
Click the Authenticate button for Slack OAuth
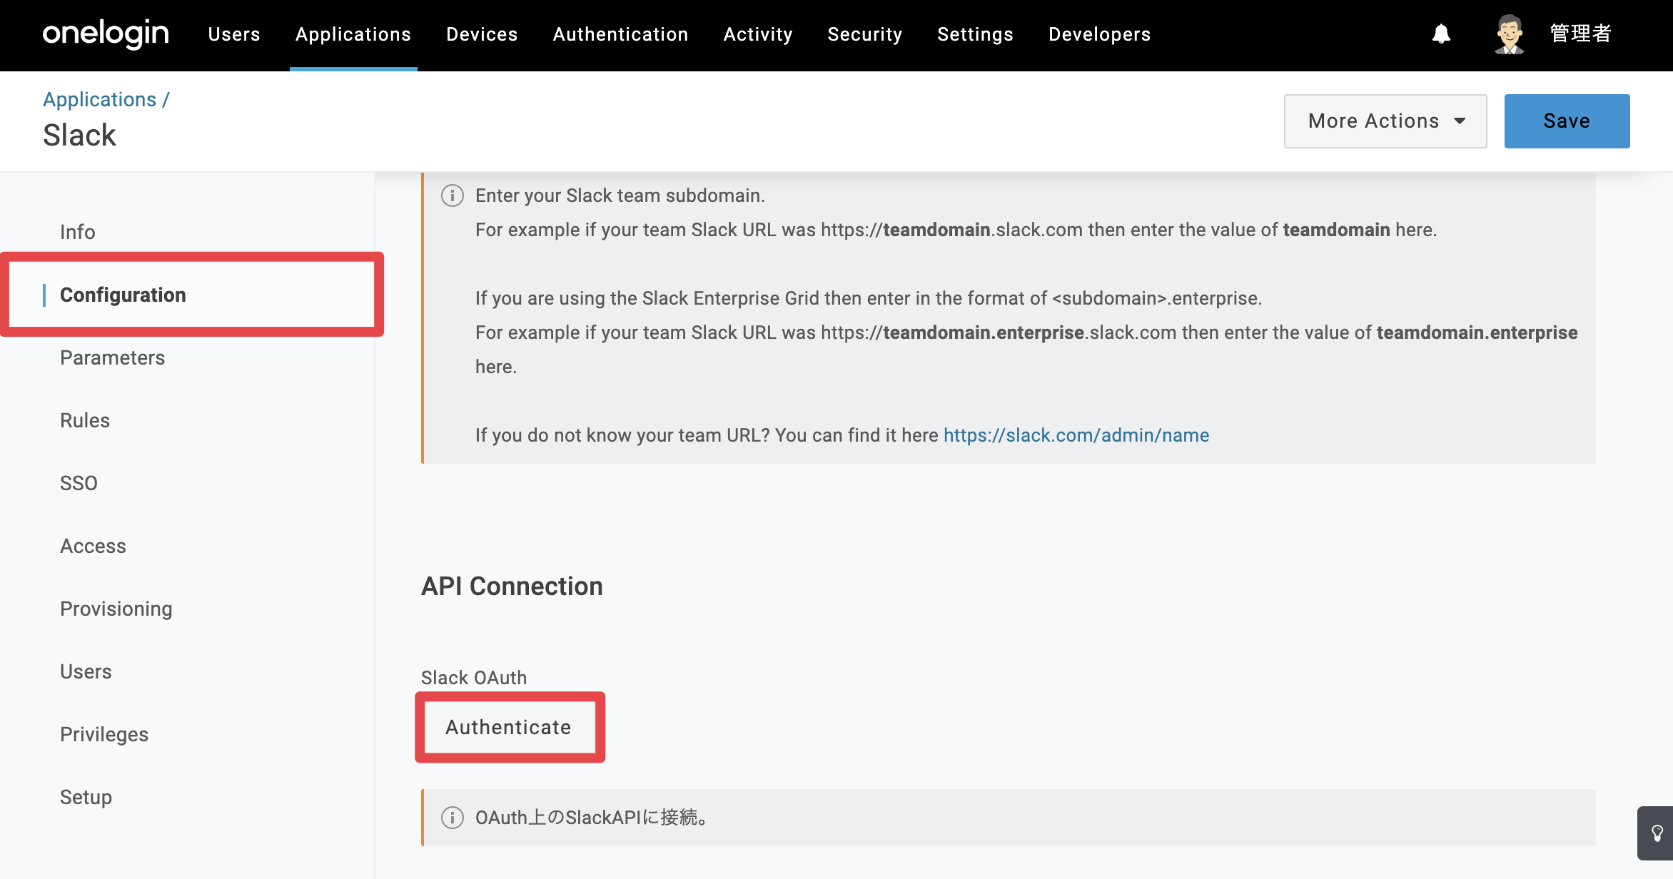[x=509, y=727]
